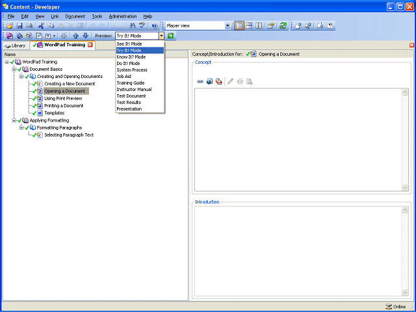Click the Link Topic toolbar icon

click(29, 36)
